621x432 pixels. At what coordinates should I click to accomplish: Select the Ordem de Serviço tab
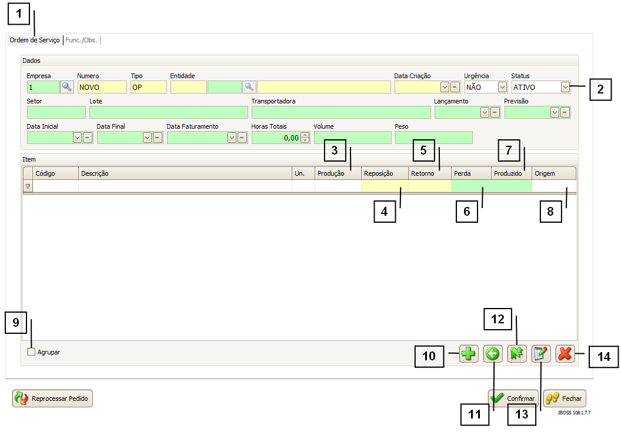(35, 40)
